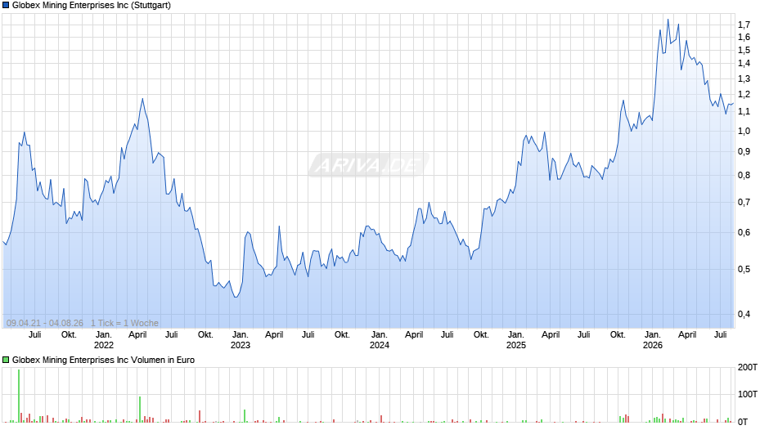The height and width of the screenshot is (430, 769).
Task: Click the 'Jan. 2024' time axis label
Action: pos(379,340)
